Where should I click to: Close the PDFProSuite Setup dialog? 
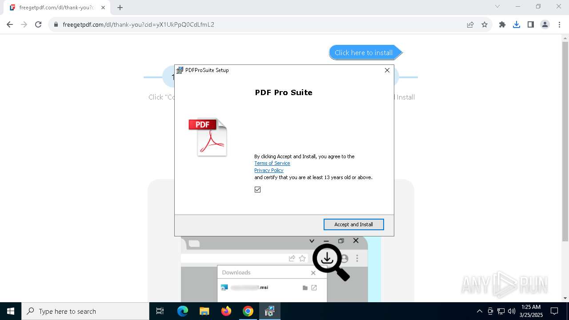(387, 70)
